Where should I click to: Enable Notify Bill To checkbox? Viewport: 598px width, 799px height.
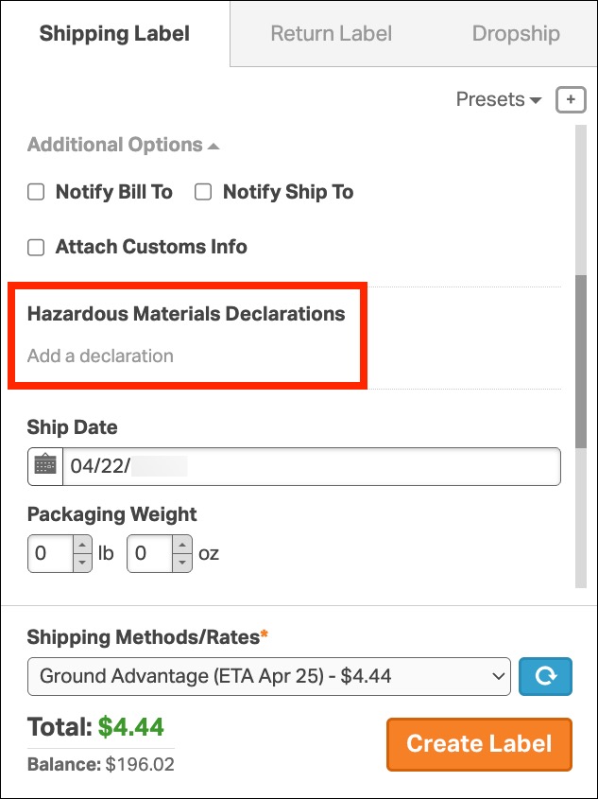pos(36,192)
